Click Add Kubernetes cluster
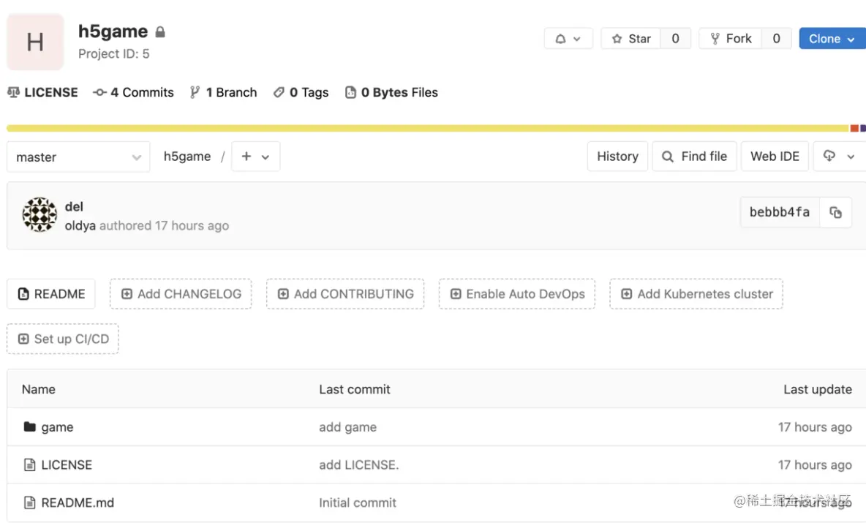This screenshot has height=523, width=866. (696, 294)
